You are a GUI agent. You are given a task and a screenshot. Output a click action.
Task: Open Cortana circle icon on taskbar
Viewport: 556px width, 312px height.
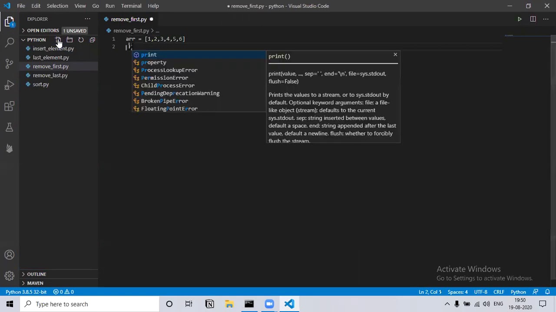click(x=169, y=304)
